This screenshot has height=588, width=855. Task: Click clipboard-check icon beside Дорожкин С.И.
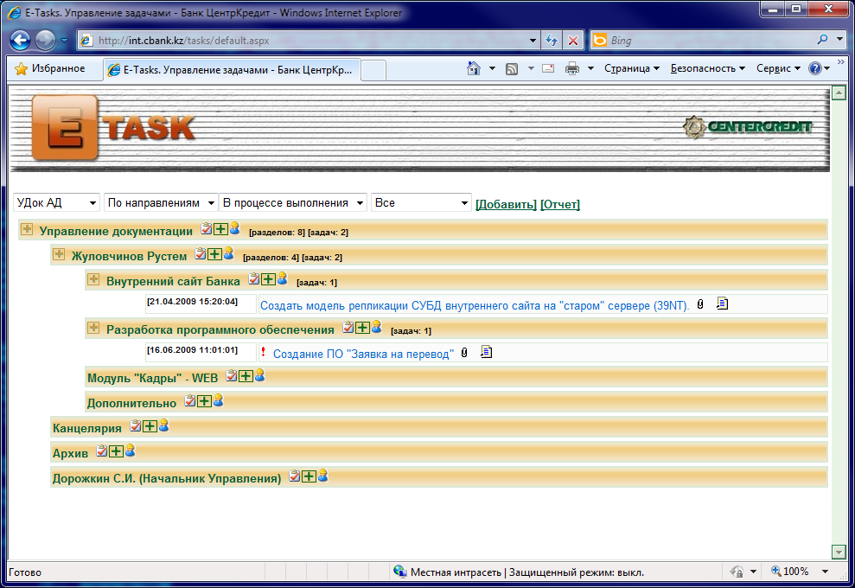pyautogui.click(x=295, y=476)
